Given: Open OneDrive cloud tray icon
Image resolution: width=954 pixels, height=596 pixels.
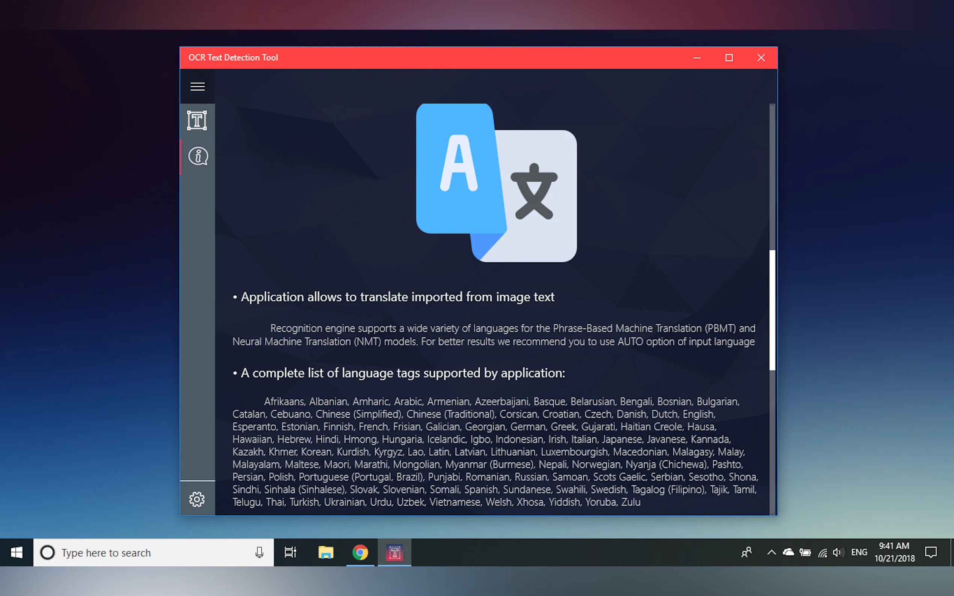Looking at the screenshot, I should click(788, 552).
